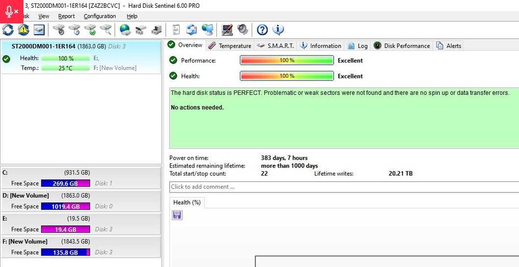Open the Report menu
Screen dimensions: 519x267
point(66,16)
